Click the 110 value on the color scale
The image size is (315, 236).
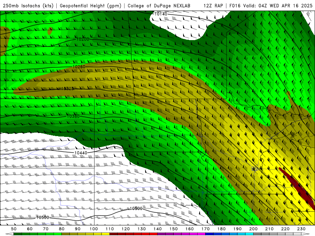110,229
